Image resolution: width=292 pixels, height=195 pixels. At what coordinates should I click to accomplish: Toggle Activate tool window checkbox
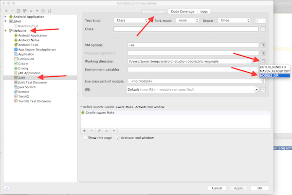(118, 138)
